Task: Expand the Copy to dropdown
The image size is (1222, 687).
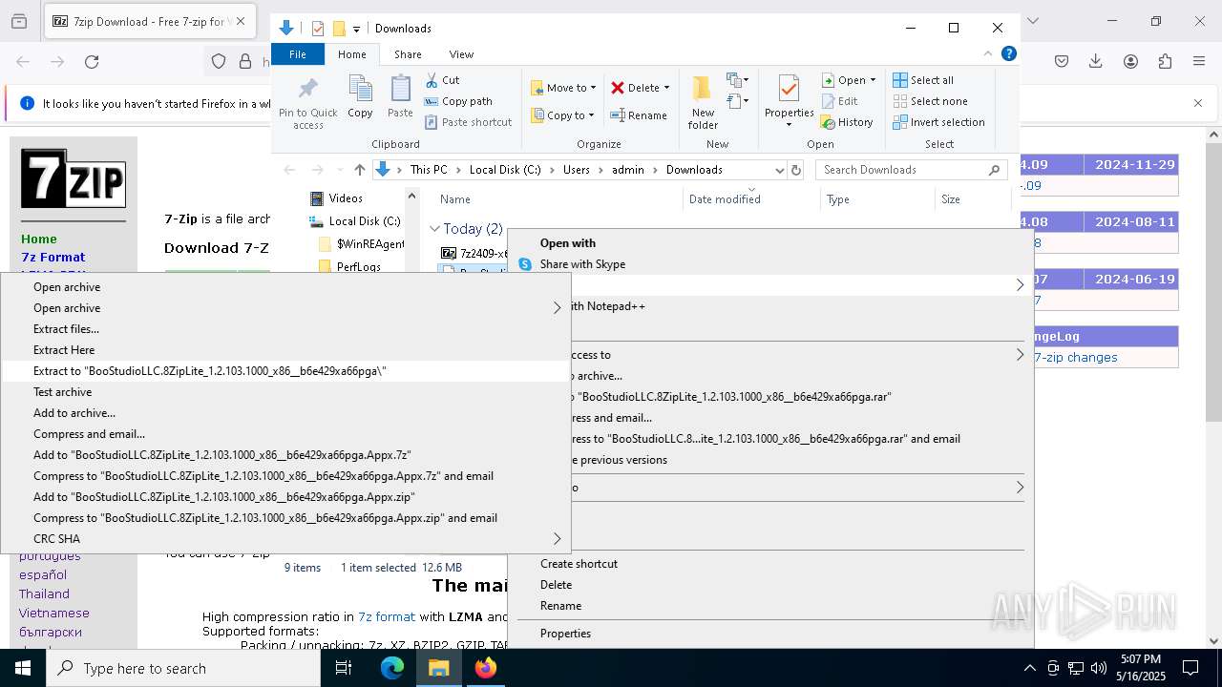Action: [593, 115]
